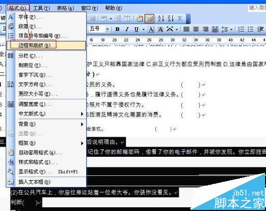This screenshot has width=266, height=211.
Task: Open the underline style dropdown arrow
Action: click(x=143, y=29)
